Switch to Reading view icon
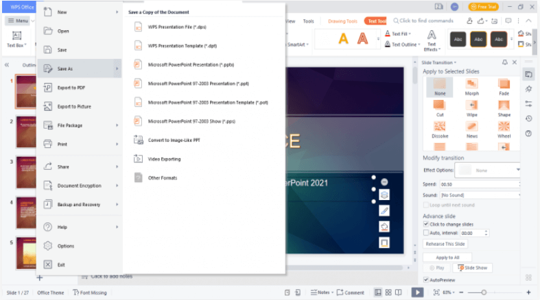Image resolution: width=540 pixels, height=300 pixels. pos(399,292)
